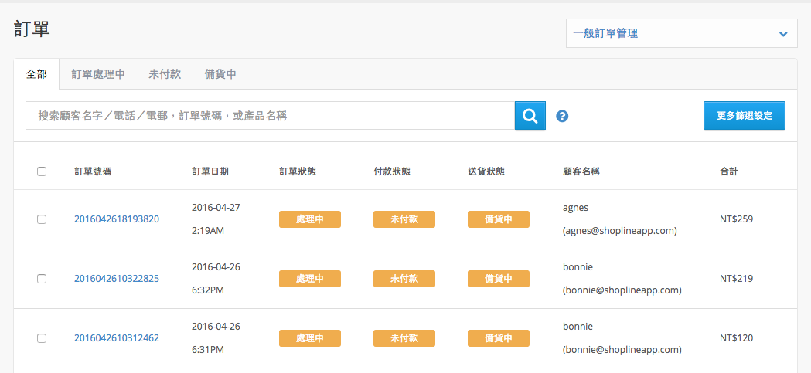Click the magnifier search button
The height and width of the screenshot is (373, 811).
530,115
